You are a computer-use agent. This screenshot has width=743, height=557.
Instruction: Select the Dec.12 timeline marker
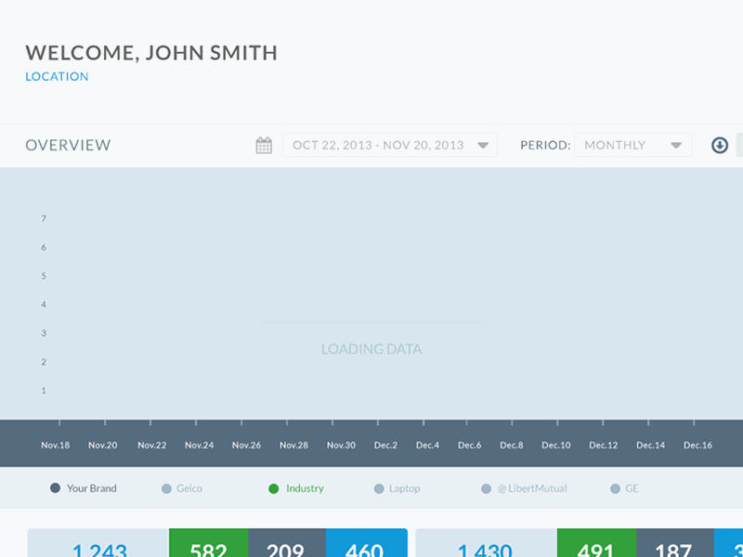[x=603, y=446]
